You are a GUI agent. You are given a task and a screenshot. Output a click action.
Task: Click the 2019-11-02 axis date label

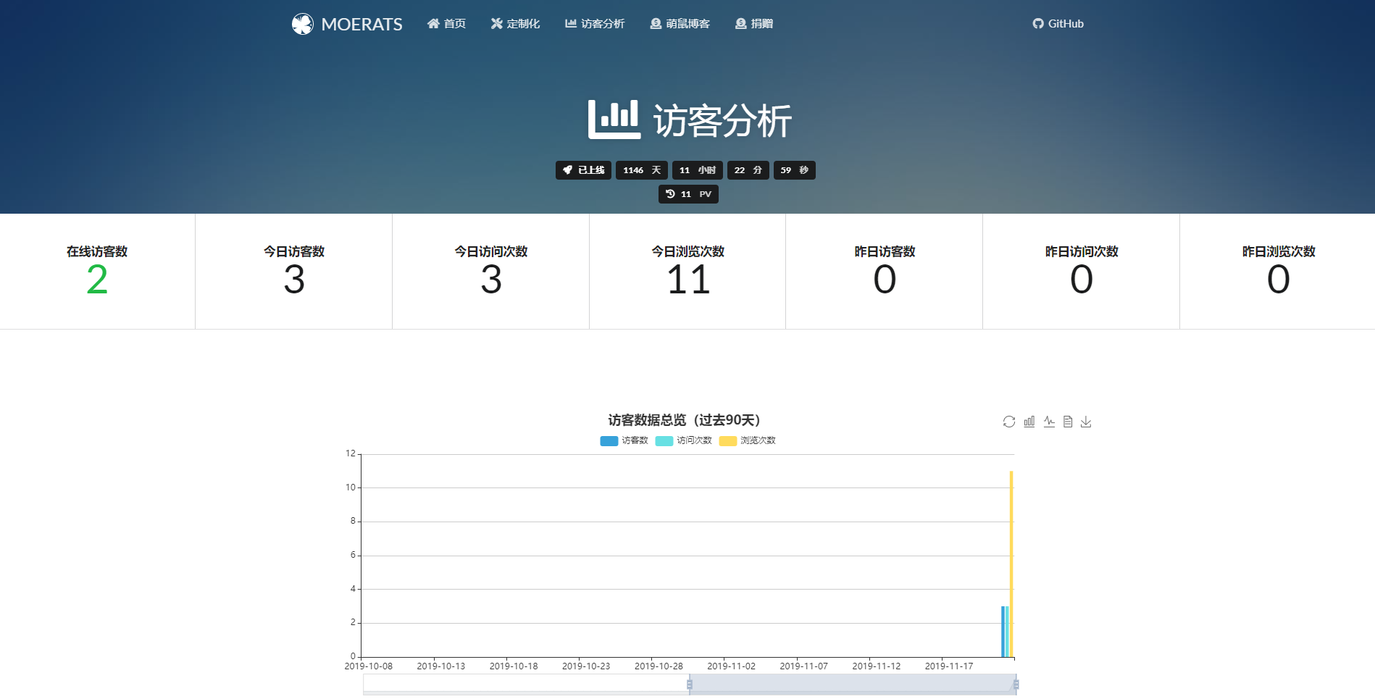731,666
